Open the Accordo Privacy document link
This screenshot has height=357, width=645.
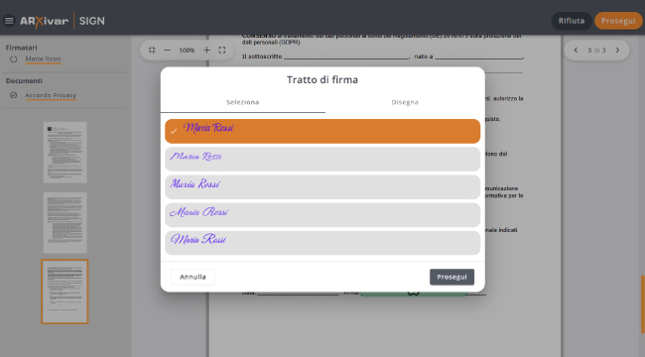point(51,95)
